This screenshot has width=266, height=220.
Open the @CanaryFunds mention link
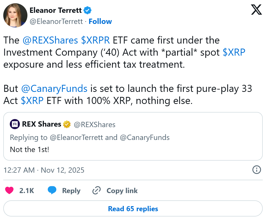[54, 89]
